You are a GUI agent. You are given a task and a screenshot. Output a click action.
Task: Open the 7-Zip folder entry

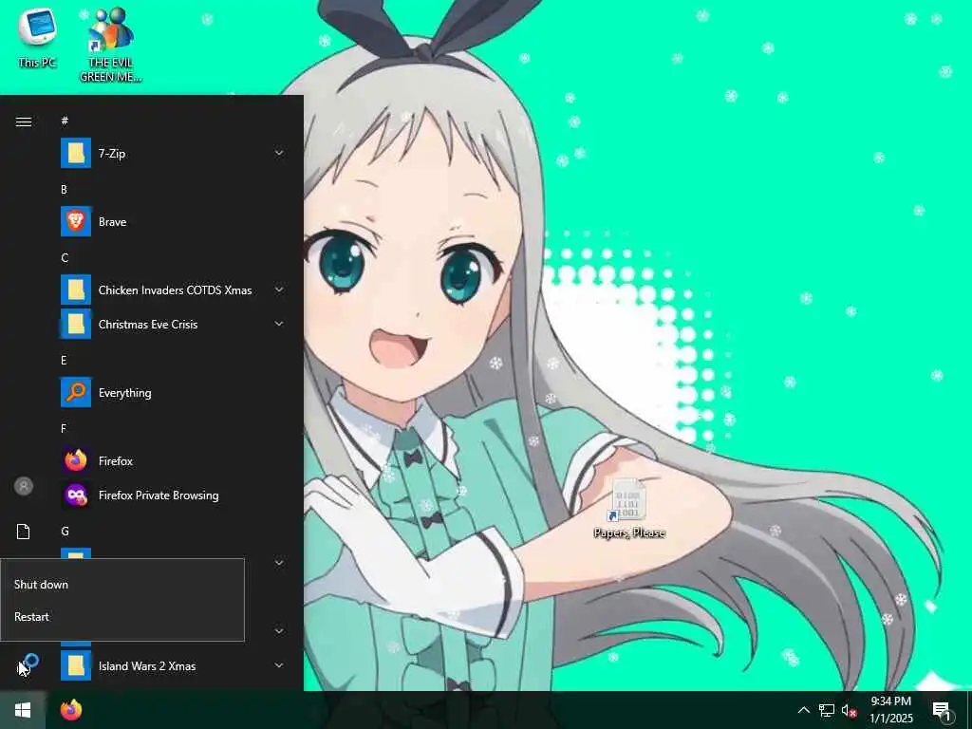tap(174, 153)
